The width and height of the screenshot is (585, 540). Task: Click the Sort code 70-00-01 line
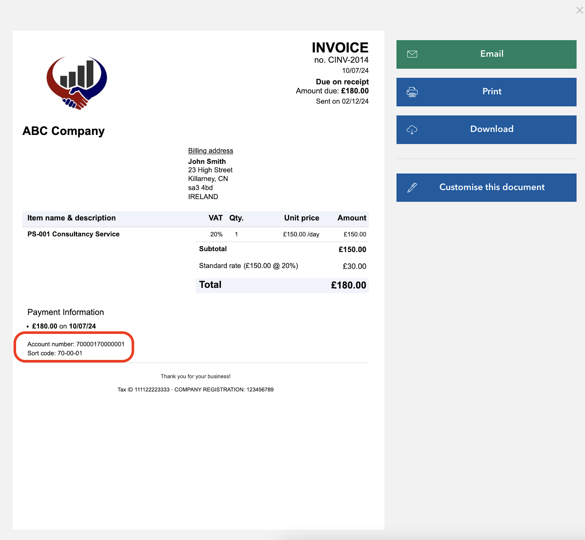[55, 353]
